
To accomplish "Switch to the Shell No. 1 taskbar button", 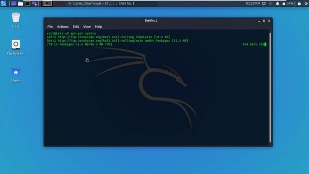I will click(x=124, y=3).
